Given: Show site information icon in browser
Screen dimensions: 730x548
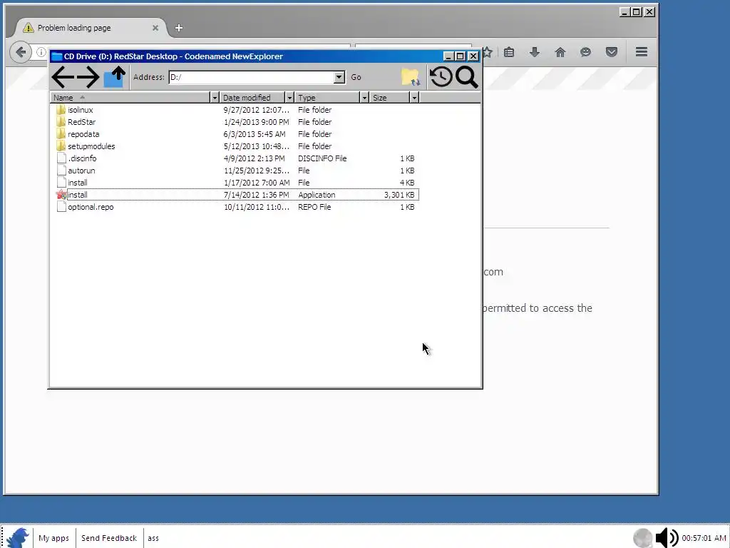Looking at the screenshot, I should [41, 52].
